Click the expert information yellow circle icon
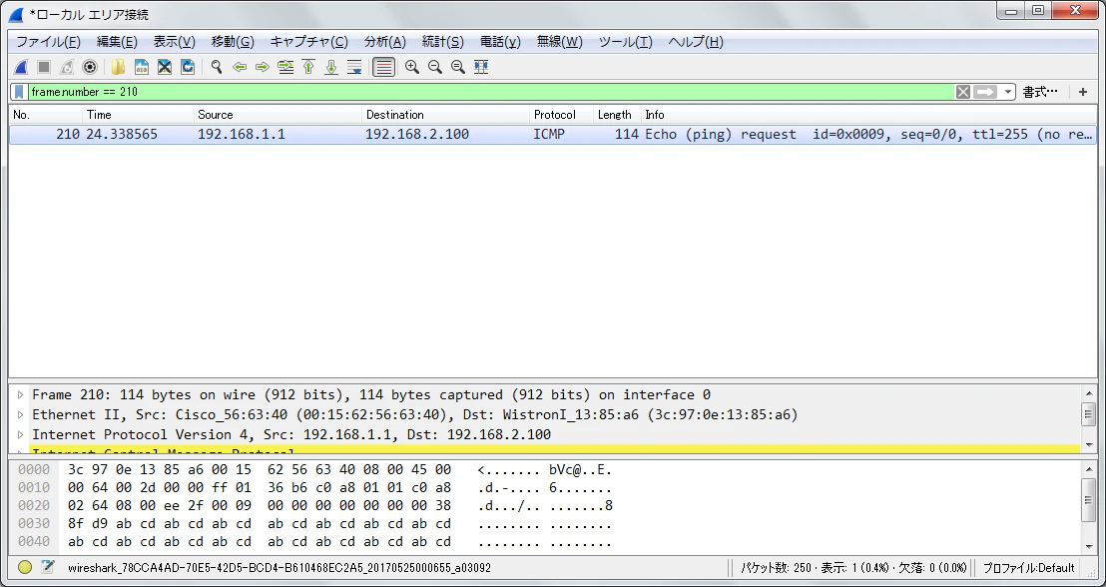Viewport: 1106px width, 587px height. click(25, 567)
